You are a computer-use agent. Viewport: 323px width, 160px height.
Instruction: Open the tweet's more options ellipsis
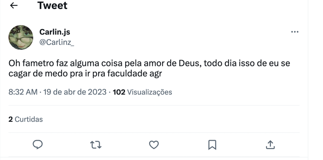click(x=295, y=32)
